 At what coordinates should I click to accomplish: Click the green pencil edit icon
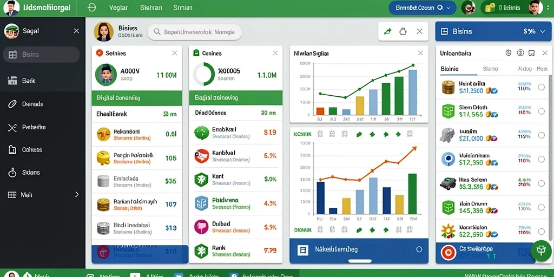(387, 31)
